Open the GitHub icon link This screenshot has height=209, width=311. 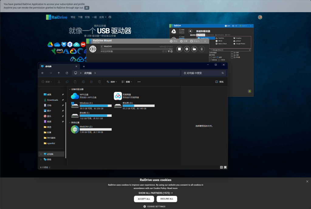pyautogui.click(x=110, y=17)
